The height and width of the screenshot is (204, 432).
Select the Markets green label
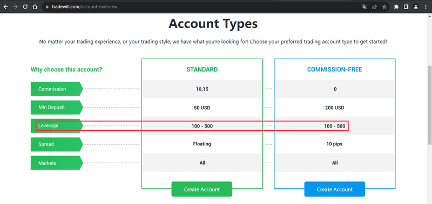coord(57,163)
